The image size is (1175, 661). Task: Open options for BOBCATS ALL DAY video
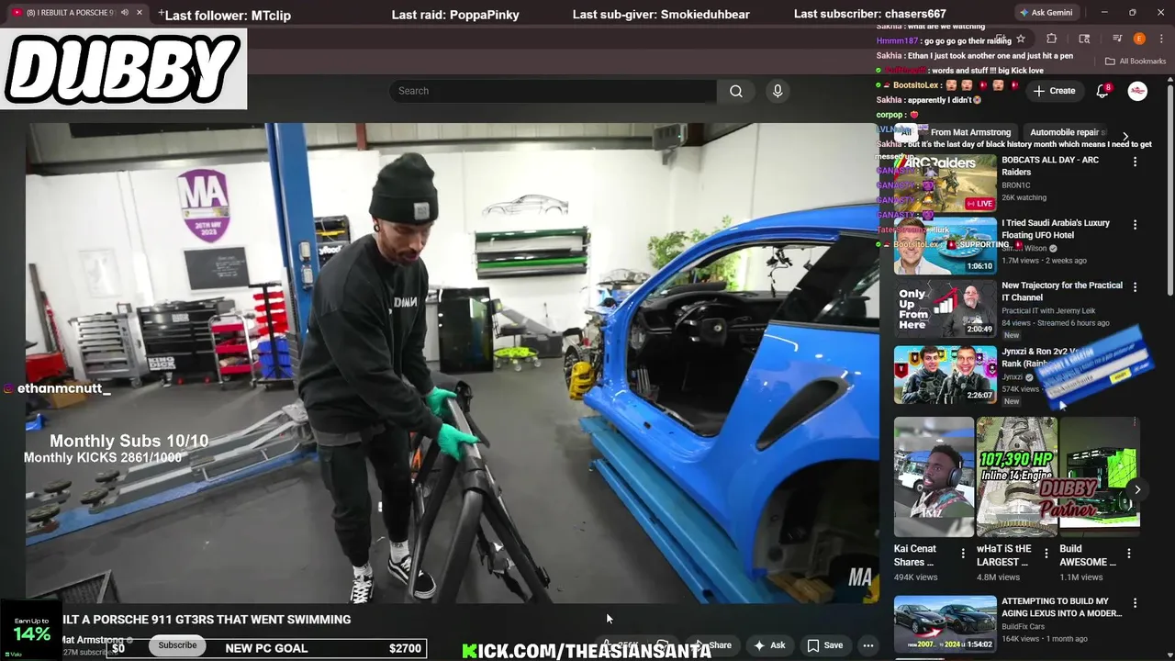click(1135, 162)
